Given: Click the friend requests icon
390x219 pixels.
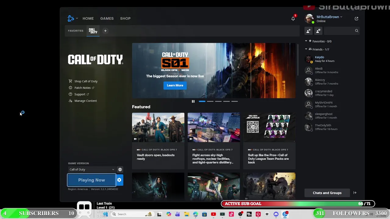Looking at the screenshot, I should pyautogui.click(x=318, y=31).
